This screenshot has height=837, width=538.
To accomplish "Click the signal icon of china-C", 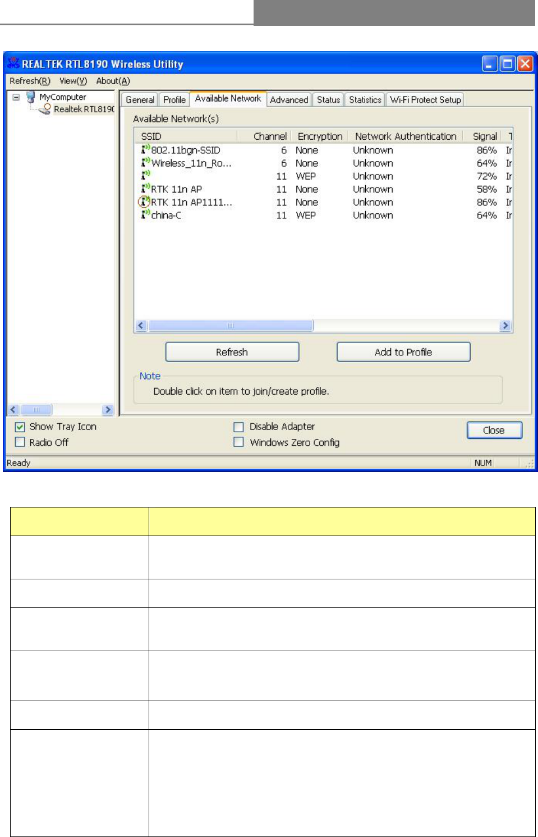I will 145,214.
